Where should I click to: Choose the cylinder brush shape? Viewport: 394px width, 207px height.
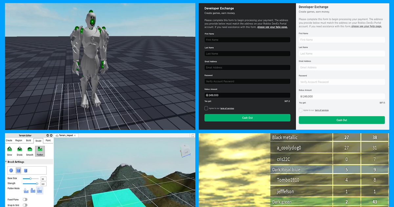pyautogui.click(x=26, y=171)
